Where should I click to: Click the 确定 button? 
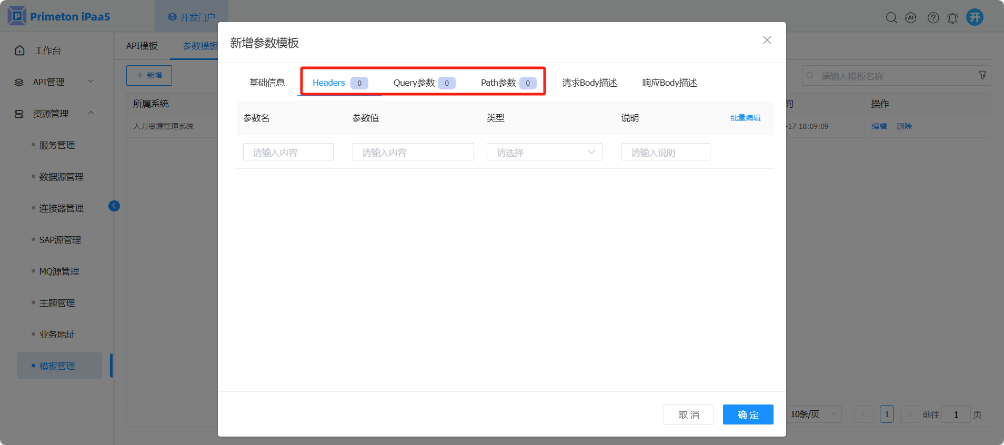pos(748,414)
